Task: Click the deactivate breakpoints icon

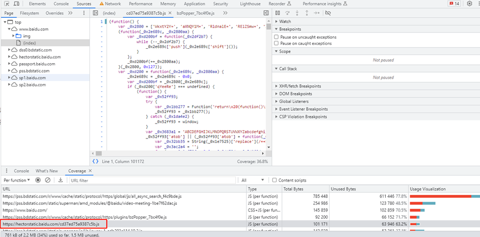Action: coord(328,12)
